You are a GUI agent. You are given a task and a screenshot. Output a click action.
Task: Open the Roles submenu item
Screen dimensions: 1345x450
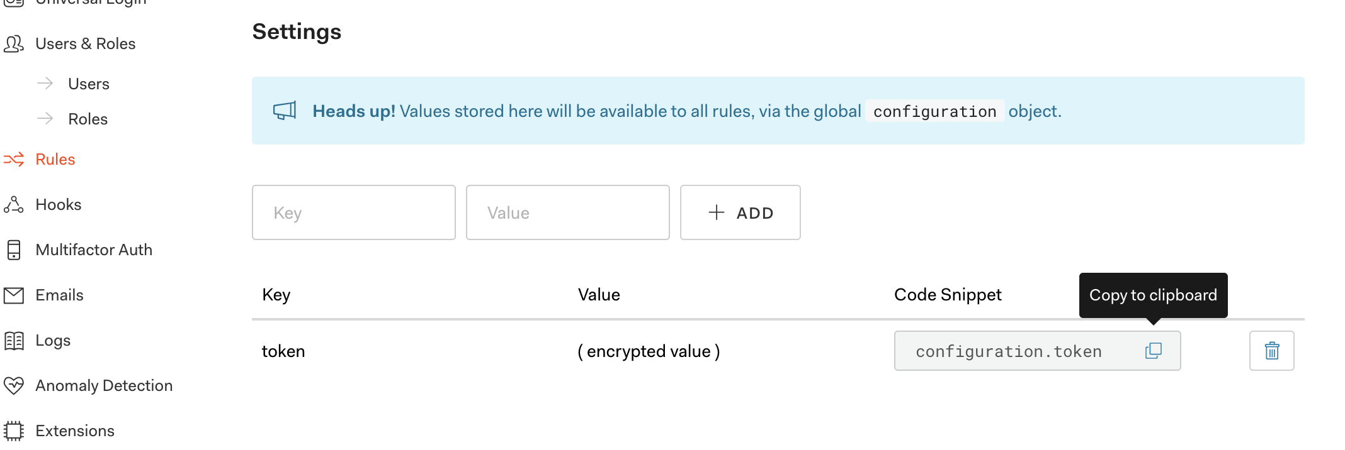(88, 119)
